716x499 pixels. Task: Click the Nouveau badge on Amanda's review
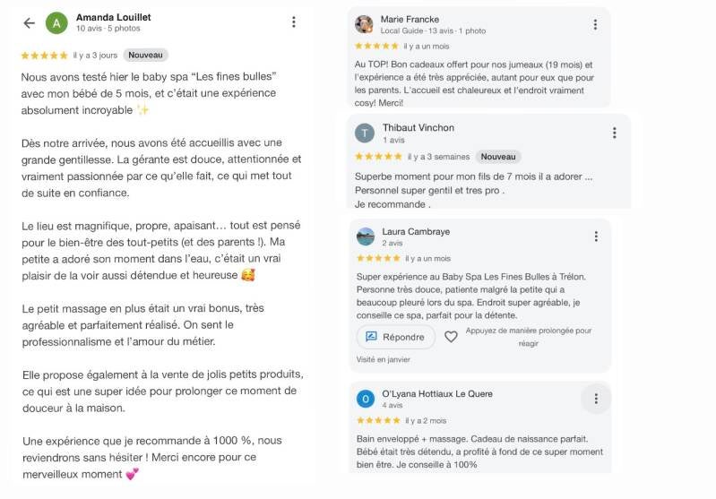tap(145, 56)
